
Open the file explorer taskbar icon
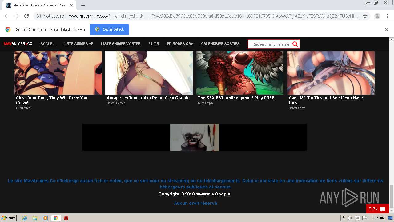(x=35, y=218)
